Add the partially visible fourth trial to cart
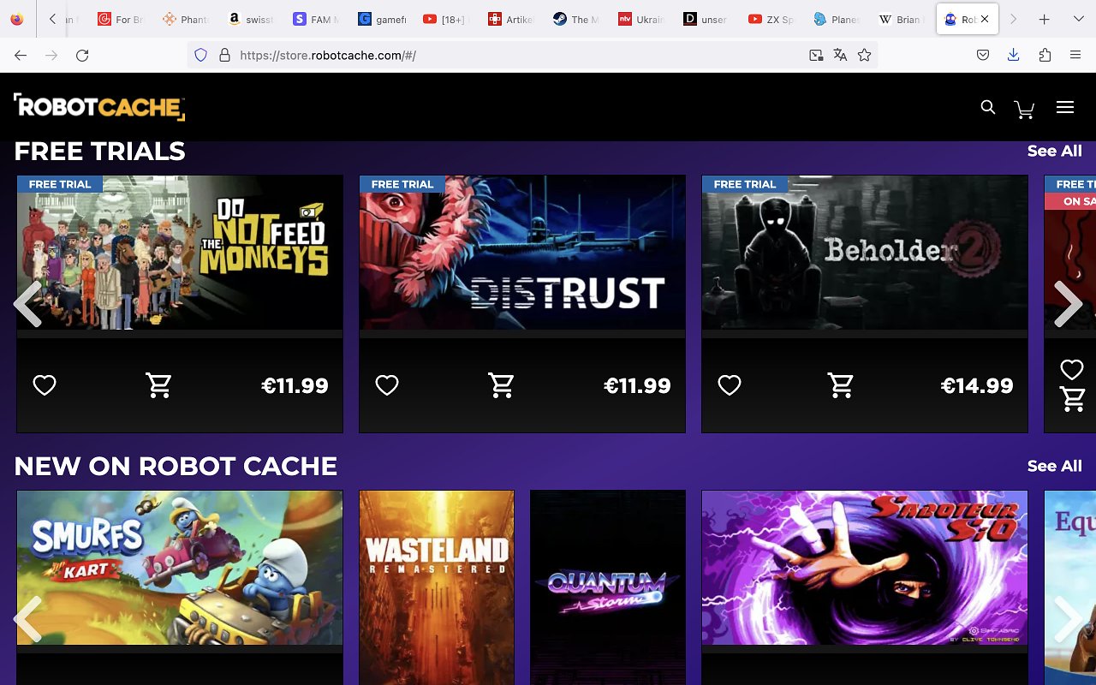This screenshot has height=685, width=1096. (1072, 399)
